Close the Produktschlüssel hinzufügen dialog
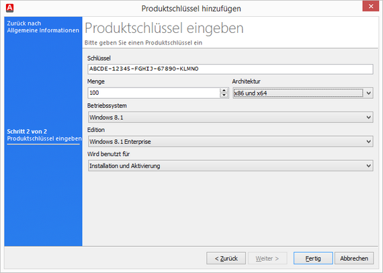383x273 pixels. tap(370, 6)
